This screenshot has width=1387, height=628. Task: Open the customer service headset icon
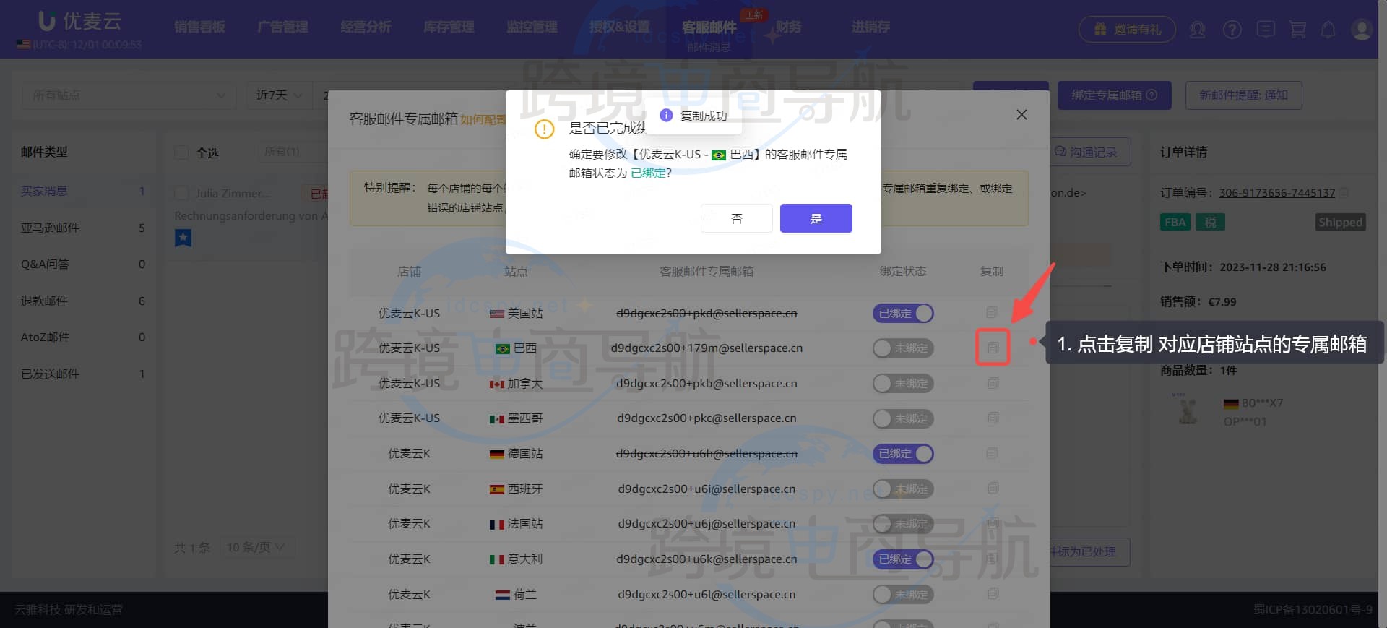[x=1197, y=30]
